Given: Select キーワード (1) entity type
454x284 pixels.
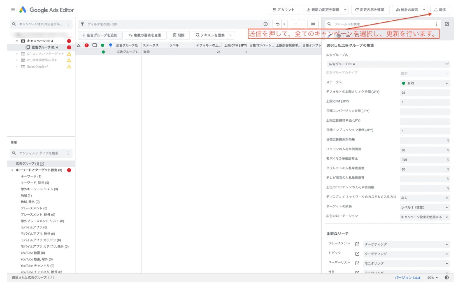Looking at the screenshot, I should [31, 177].
